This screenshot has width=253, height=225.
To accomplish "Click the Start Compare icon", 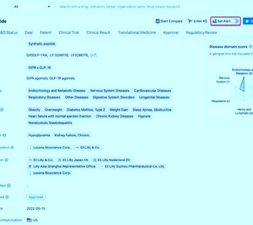I will pos(157,21).
